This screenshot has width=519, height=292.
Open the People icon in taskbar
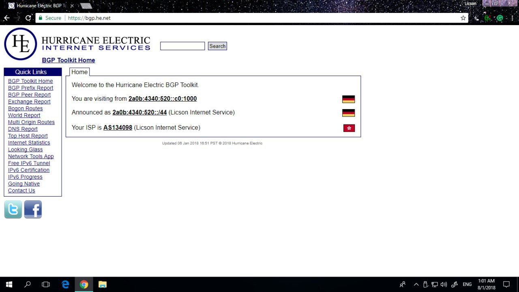click(x=403, y=284)
